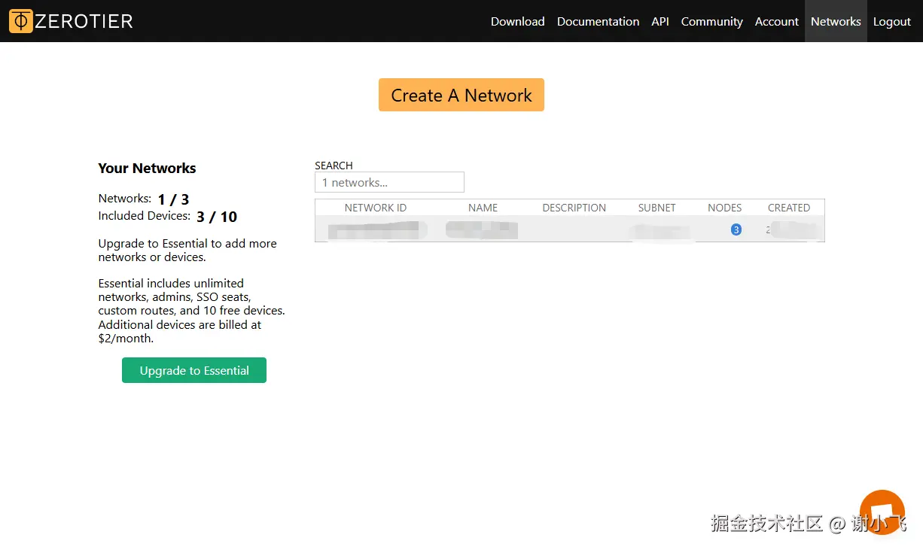Click Upgrade to Essential button

(194, 370)
